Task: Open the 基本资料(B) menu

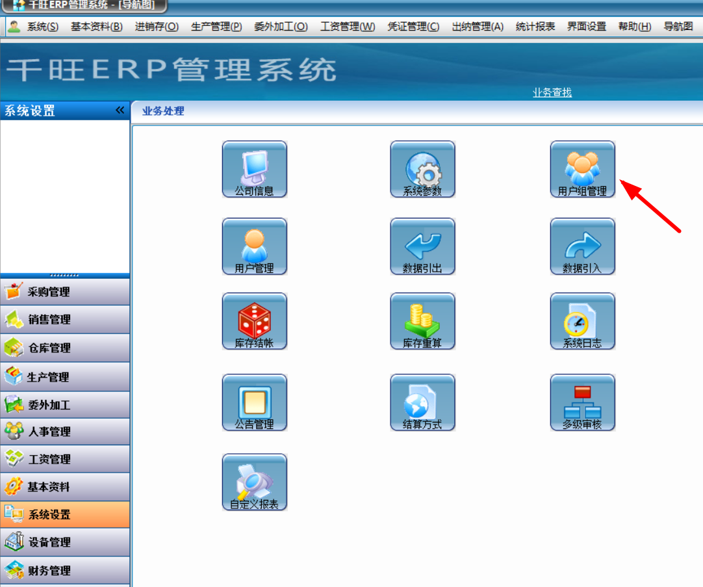Action: (96, 27)
